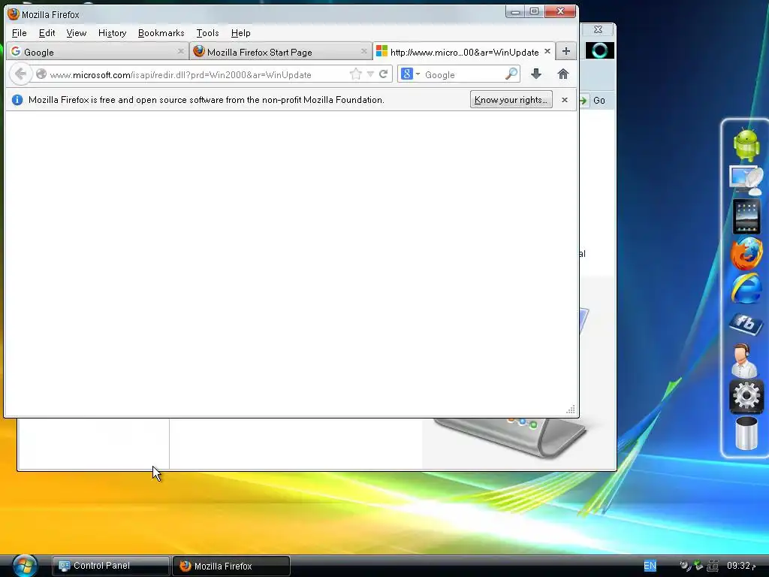Open the Downloads arrow button
Screen dimensions: 769x577
(536, 74)
